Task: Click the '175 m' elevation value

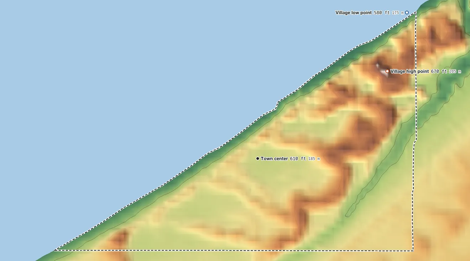Action: [x=398, y=13]
